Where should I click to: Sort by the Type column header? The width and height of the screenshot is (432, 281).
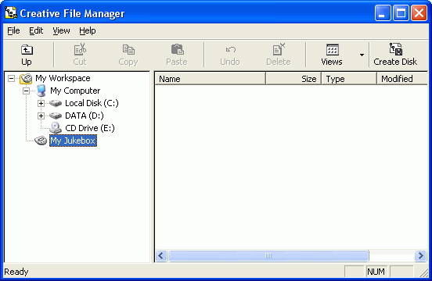349,79
